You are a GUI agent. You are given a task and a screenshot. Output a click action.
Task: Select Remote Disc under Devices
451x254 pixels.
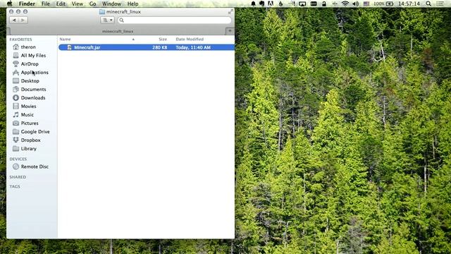[35, 167]
